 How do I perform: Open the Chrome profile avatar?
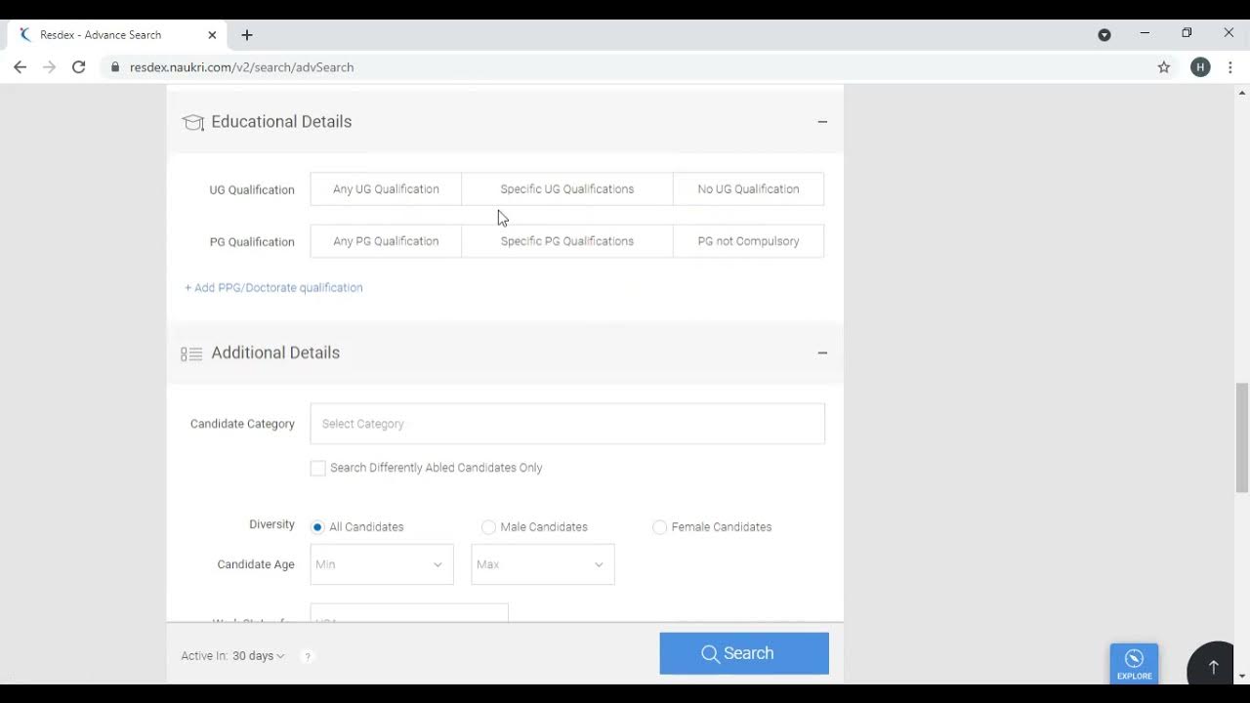(x=1200, y=67)
